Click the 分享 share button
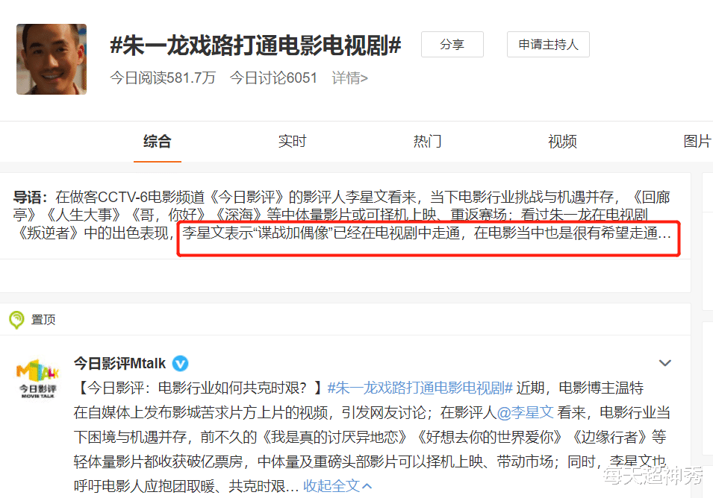Viewport: 713px width, 498px height. [x=452, y=45]
